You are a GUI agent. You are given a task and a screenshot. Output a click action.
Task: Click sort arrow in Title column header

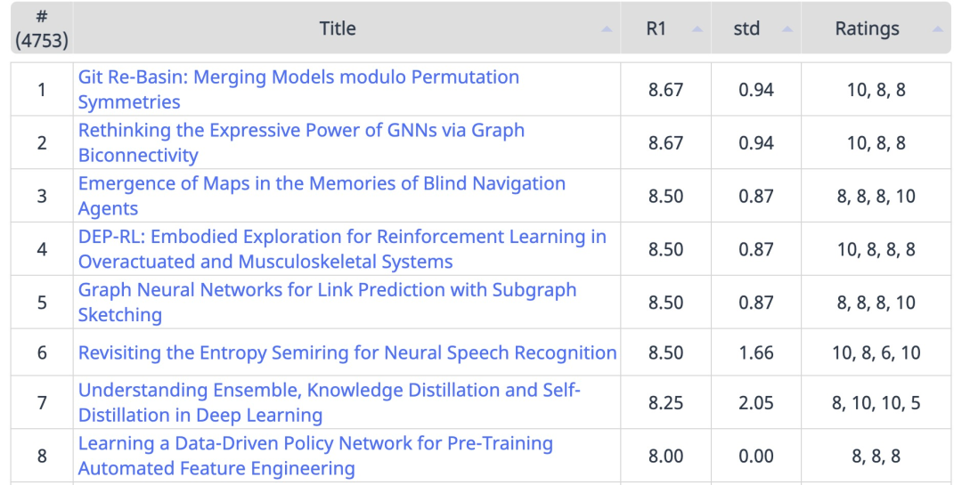(607, 29)
